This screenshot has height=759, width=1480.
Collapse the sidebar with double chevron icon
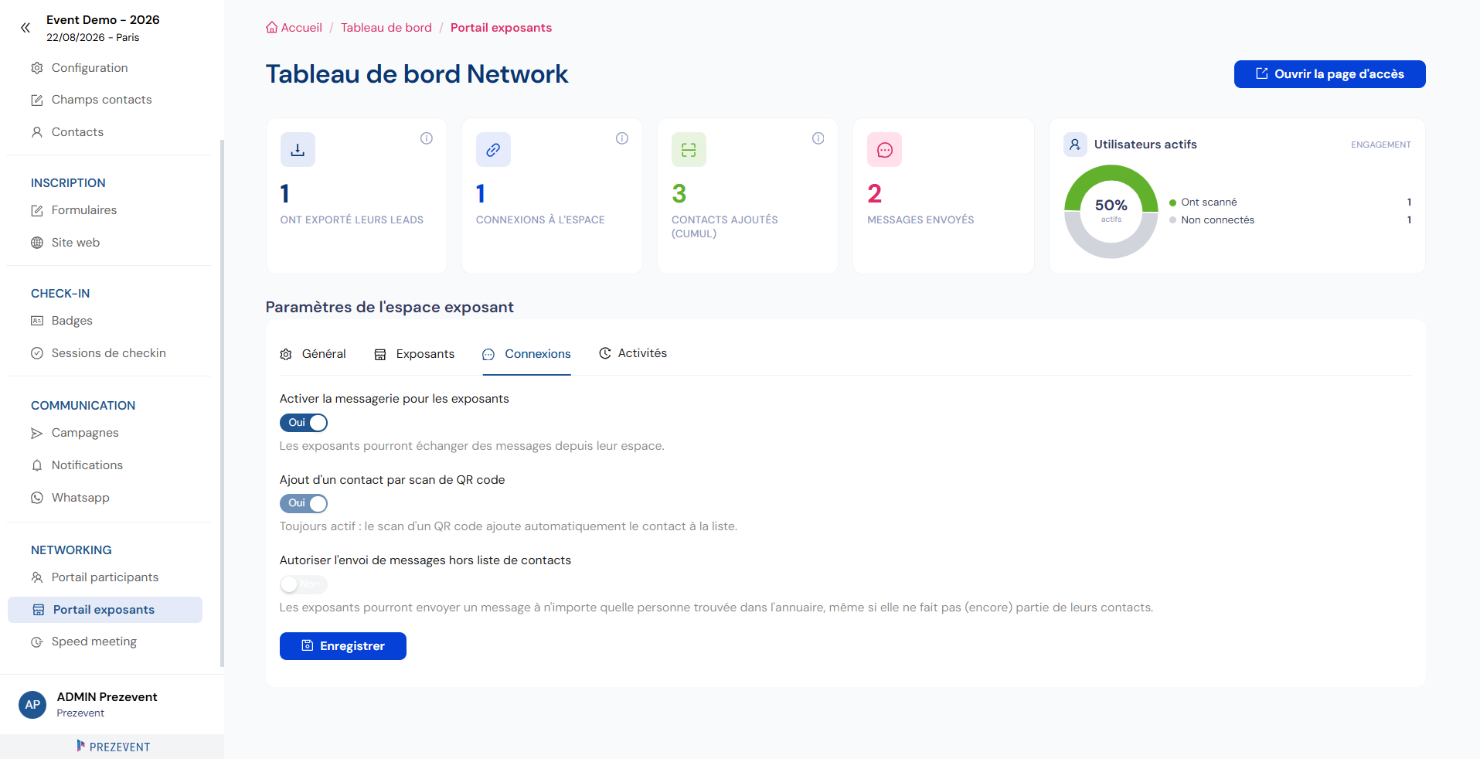click(x=26, y=28)
